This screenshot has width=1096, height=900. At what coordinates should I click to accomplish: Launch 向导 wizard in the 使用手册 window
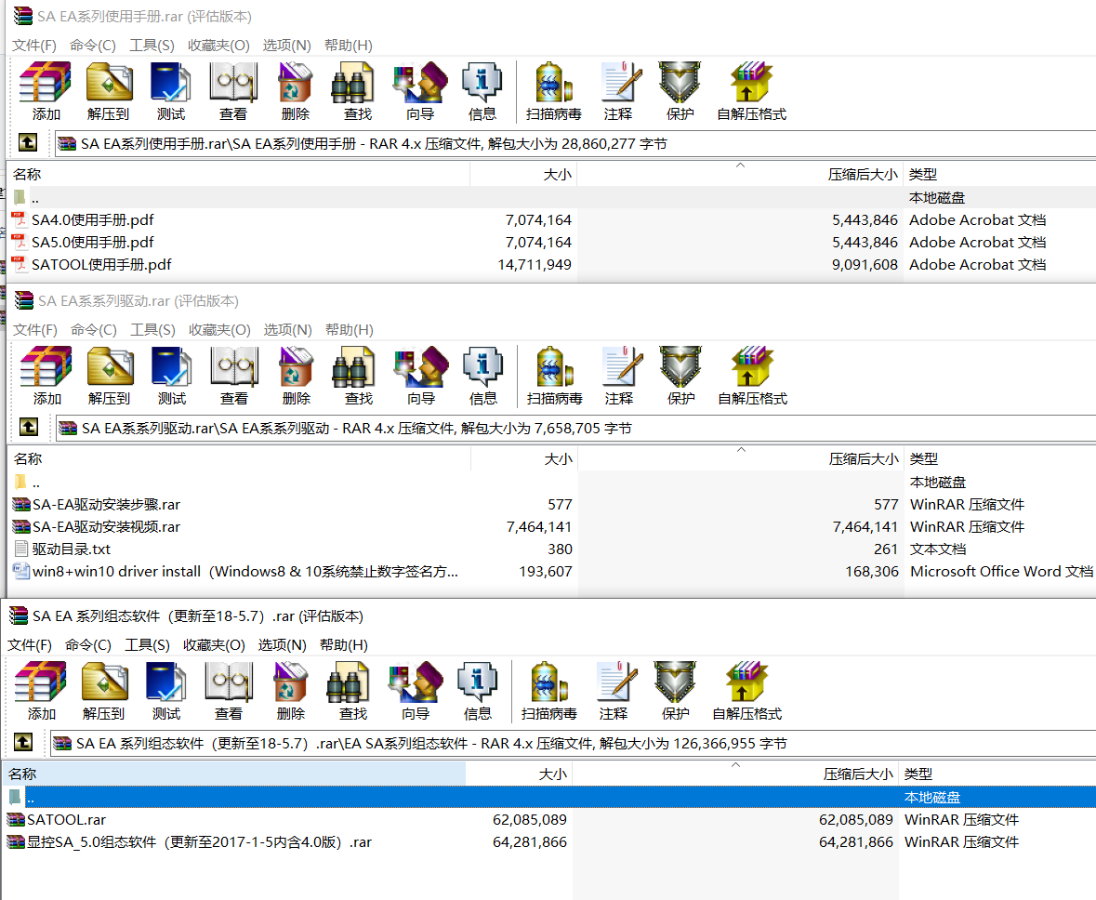(419, 91)
